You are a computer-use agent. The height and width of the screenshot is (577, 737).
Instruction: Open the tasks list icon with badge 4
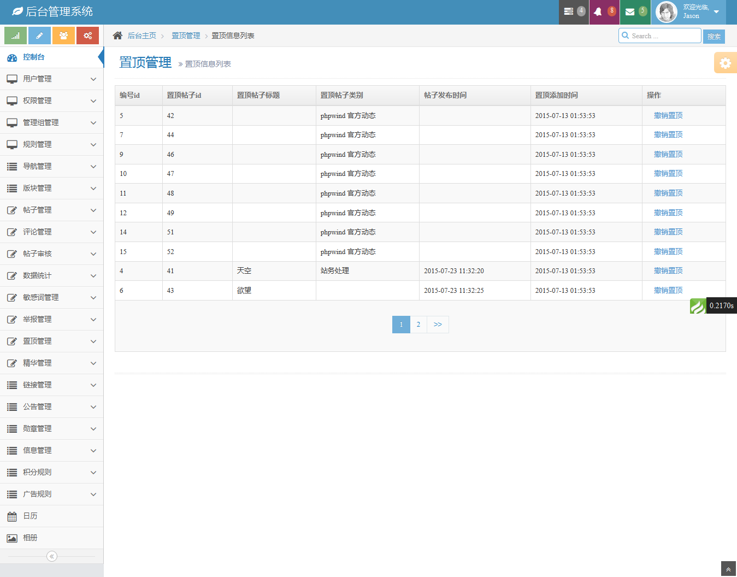569,11
